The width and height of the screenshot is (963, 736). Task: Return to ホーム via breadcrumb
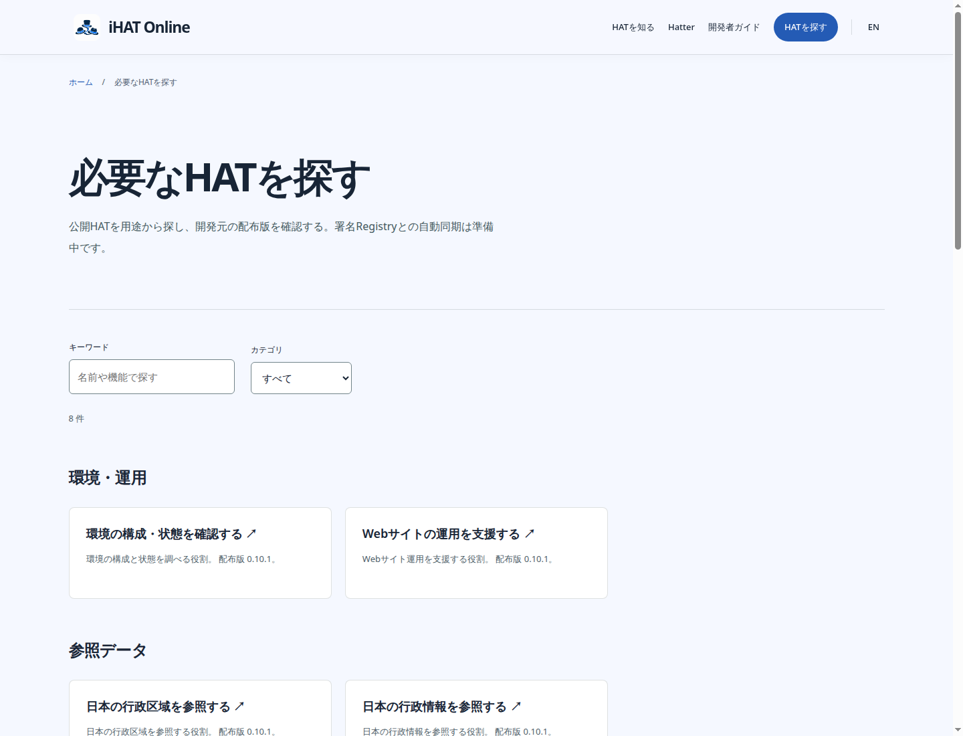coord(81,82)
